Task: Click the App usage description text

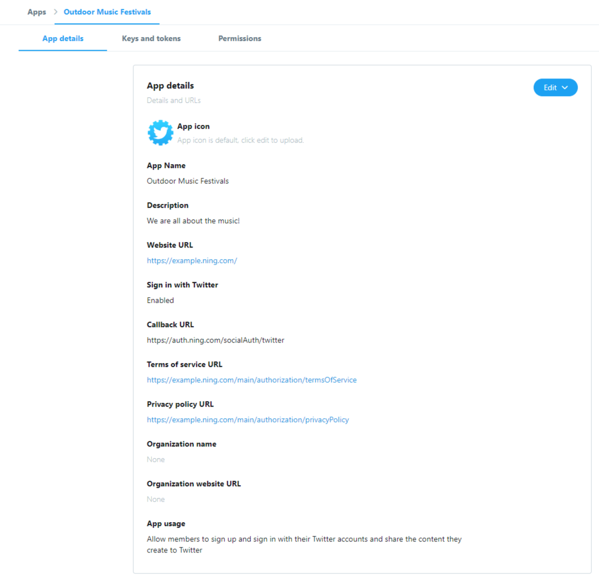Action: point(304,544)
